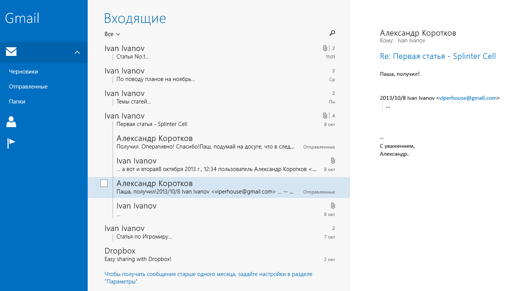
Task: Open the People contacts icon
Action: click(11, 122)
